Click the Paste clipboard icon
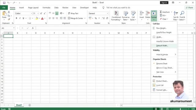 pyautogui.click(x=4, y=13)
